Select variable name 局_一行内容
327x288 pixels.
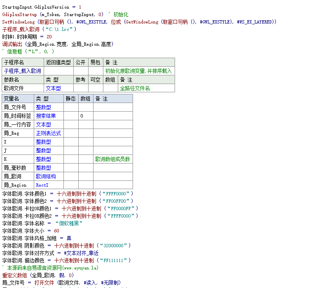(18, 124)
